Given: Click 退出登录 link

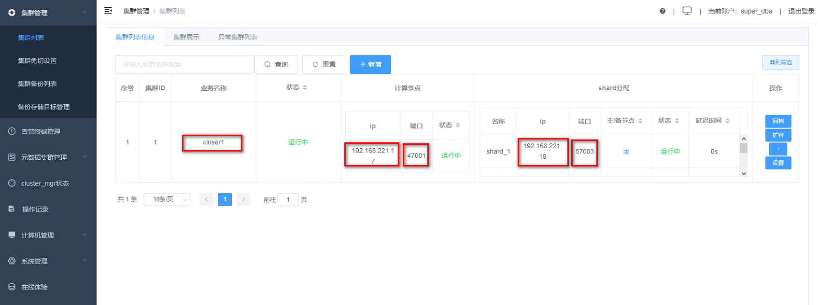Looking at the screenshot, I should click(x=801, y=11).
